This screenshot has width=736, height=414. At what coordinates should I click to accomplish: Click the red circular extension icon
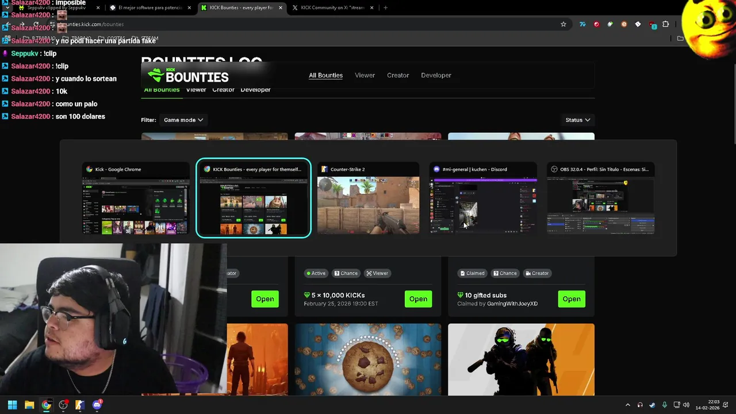tap(596, 24)
